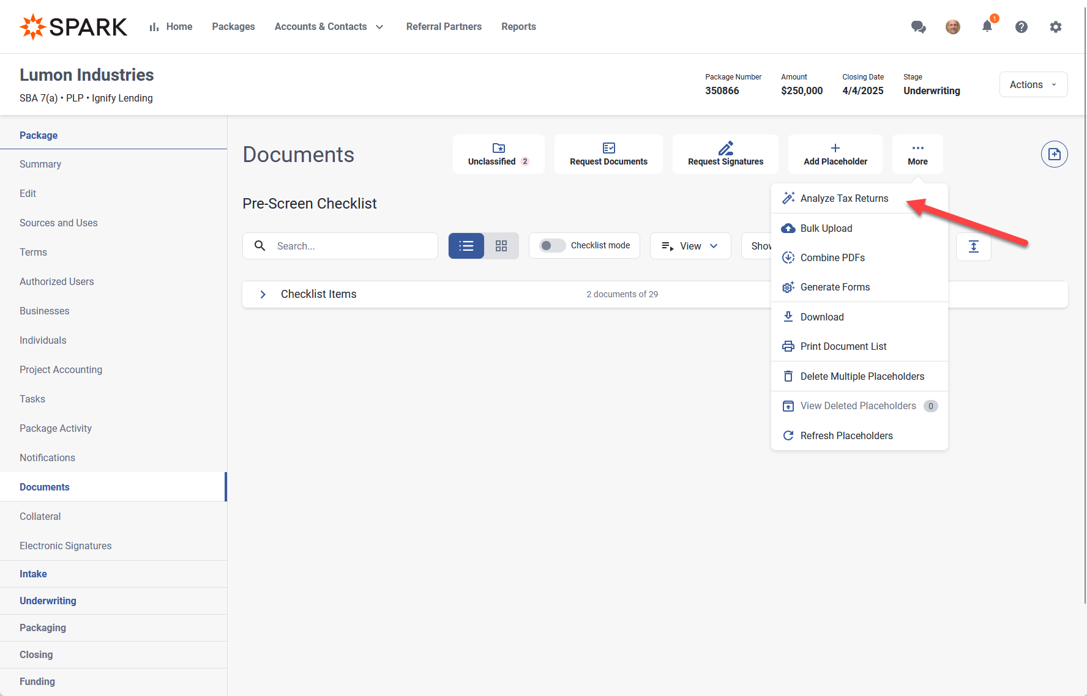
Task: Expand the Intake sidebar section
Action: (113, 574)
